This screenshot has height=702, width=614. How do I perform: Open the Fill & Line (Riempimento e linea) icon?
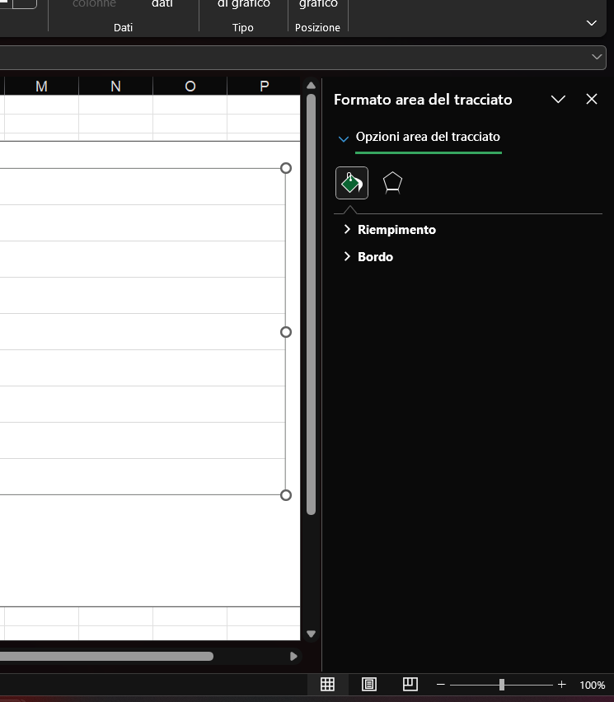(x=352, y=183)
